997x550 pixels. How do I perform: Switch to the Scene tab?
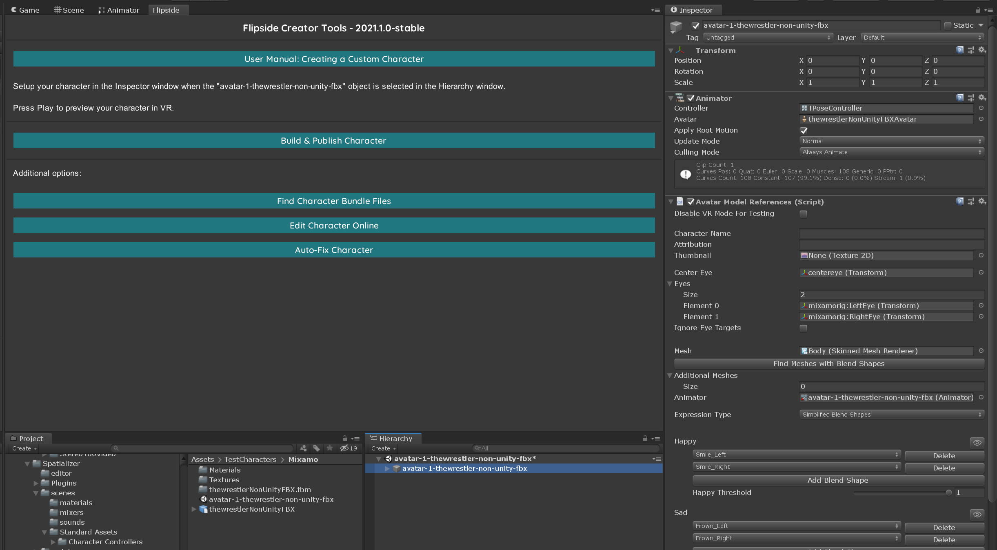[x=69, y=10]
